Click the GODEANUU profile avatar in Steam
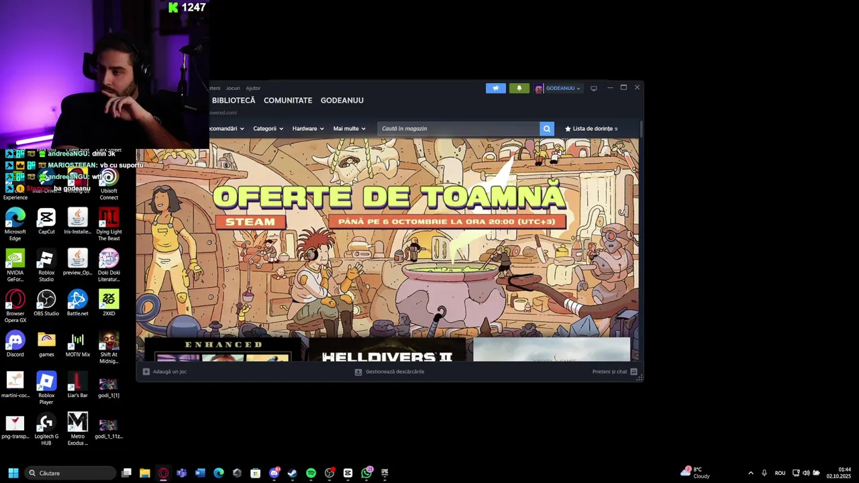Viewport: 859px width, 483px height. 538,88
